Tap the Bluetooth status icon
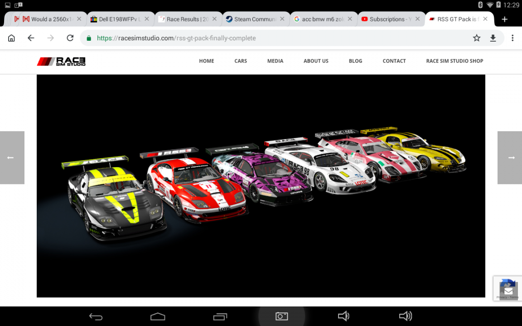This screenshot has width=522, height=326. [x=480, y=5]
